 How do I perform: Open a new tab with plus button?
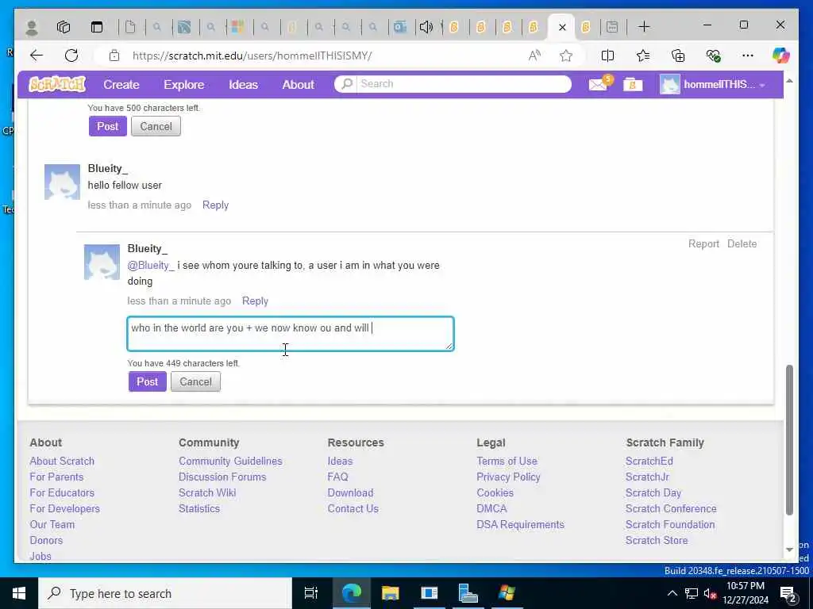point(644,26)
